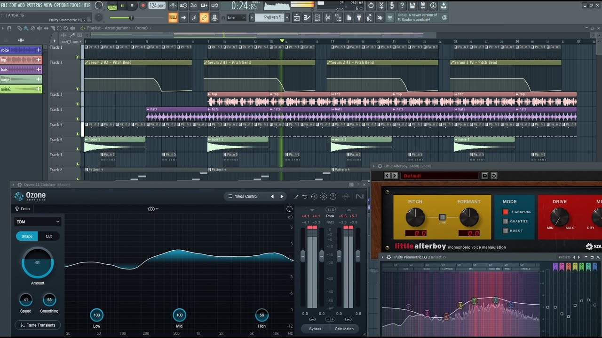Open the PATTERNS menu
Viewport: 602px width, 338px height.
(34, 5)
